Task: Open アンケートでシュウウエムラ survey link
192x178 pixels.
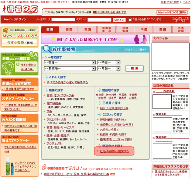Action: (26, 167)
